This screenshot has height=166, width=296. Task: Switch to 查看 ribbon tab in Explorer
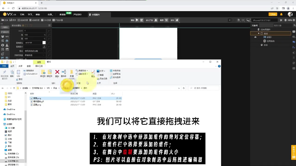pos(29,66)
